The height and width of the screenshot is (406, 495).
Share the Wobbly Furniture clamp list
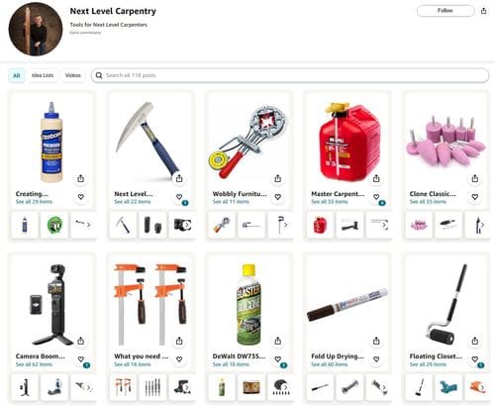coord(278,178)
